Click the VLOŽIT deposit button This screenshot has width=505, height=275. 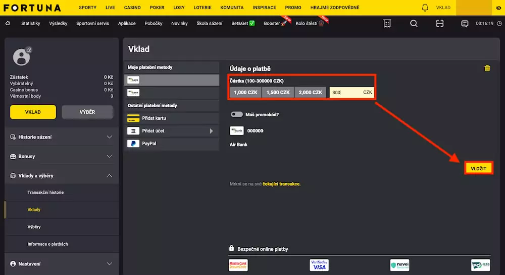[x=479, y=168]
